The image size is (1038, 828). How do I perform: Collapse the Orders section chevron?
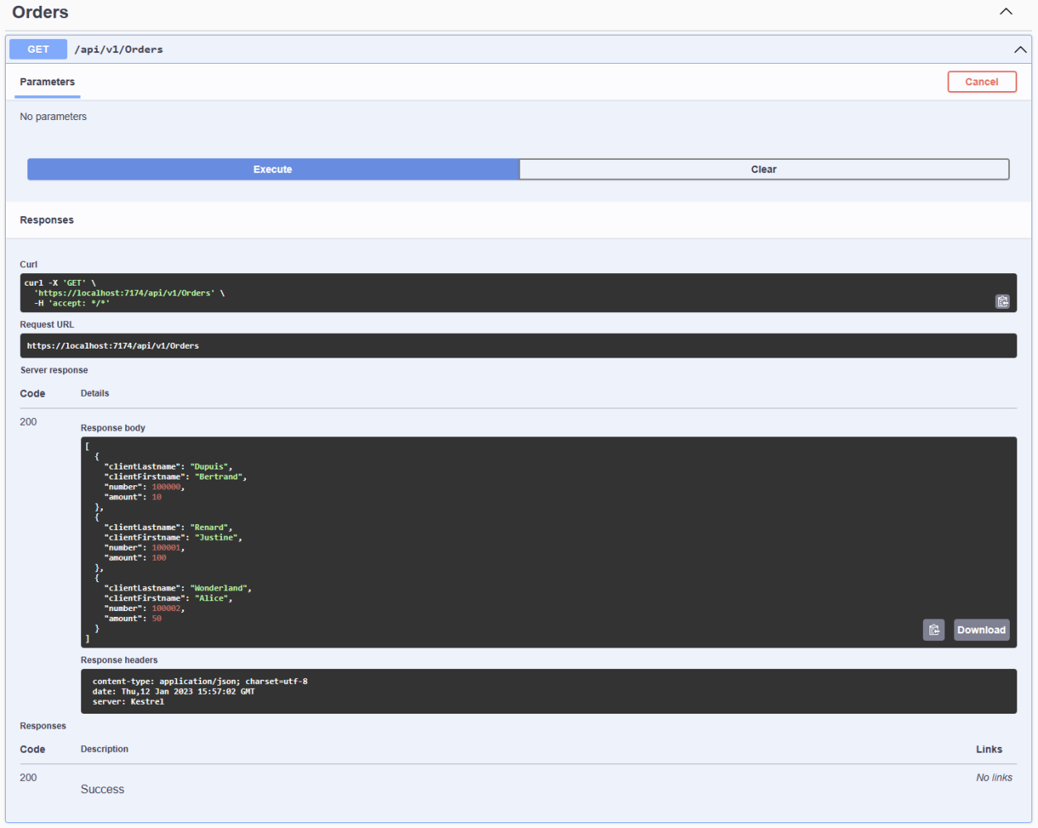pyautogui.click(x=1006, y=12)
